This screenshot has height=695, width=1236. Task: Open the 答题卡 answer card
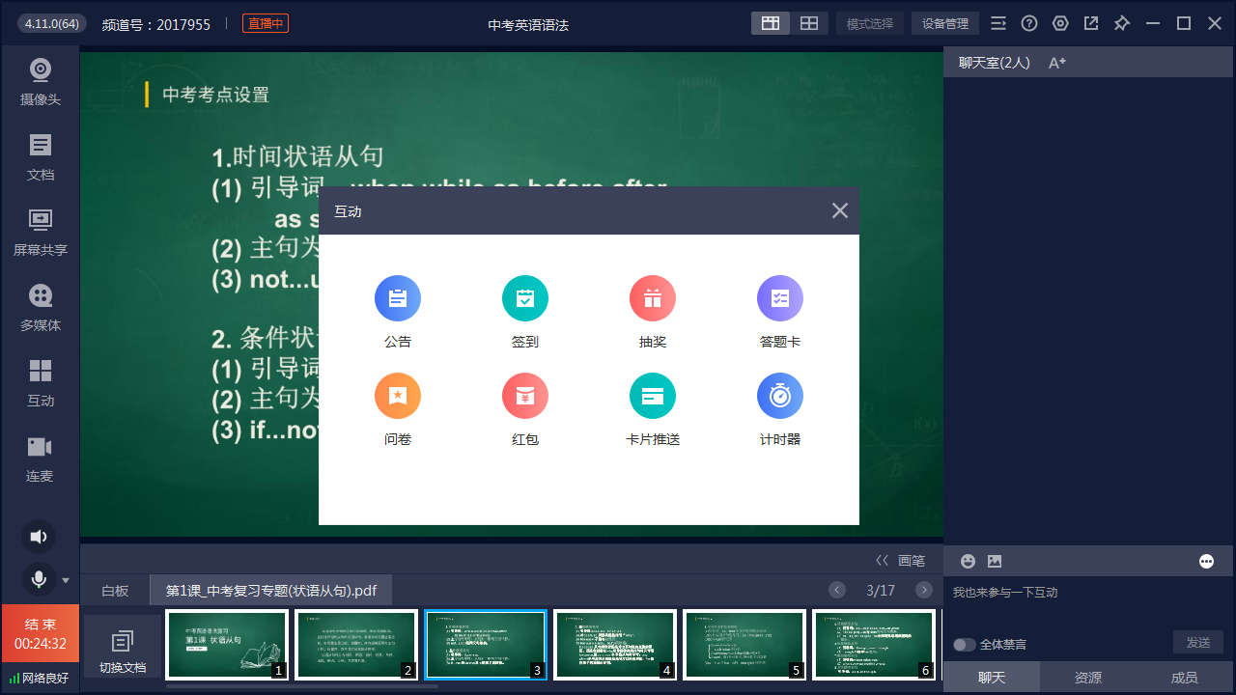pyautogui.click(x=779, y=299)
